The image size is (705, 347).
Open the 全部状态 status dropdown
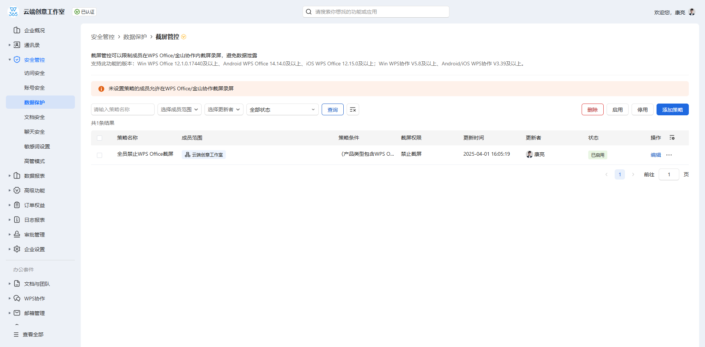[282, 109]
